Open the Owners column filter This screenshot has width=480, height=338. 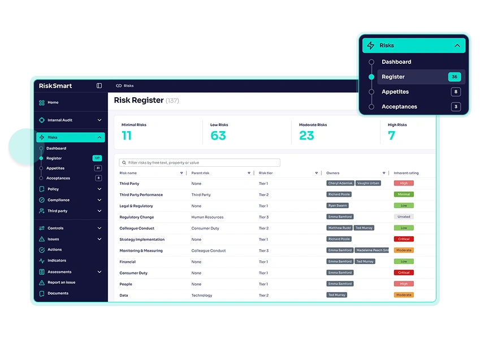384,173
